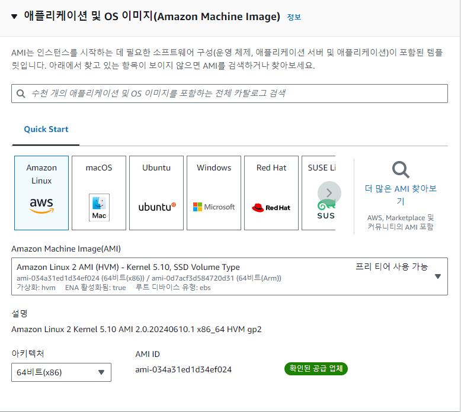Select the Windows AMI card
The height and width of the screenshot is (412, 461).
click(x=214, y=193)
